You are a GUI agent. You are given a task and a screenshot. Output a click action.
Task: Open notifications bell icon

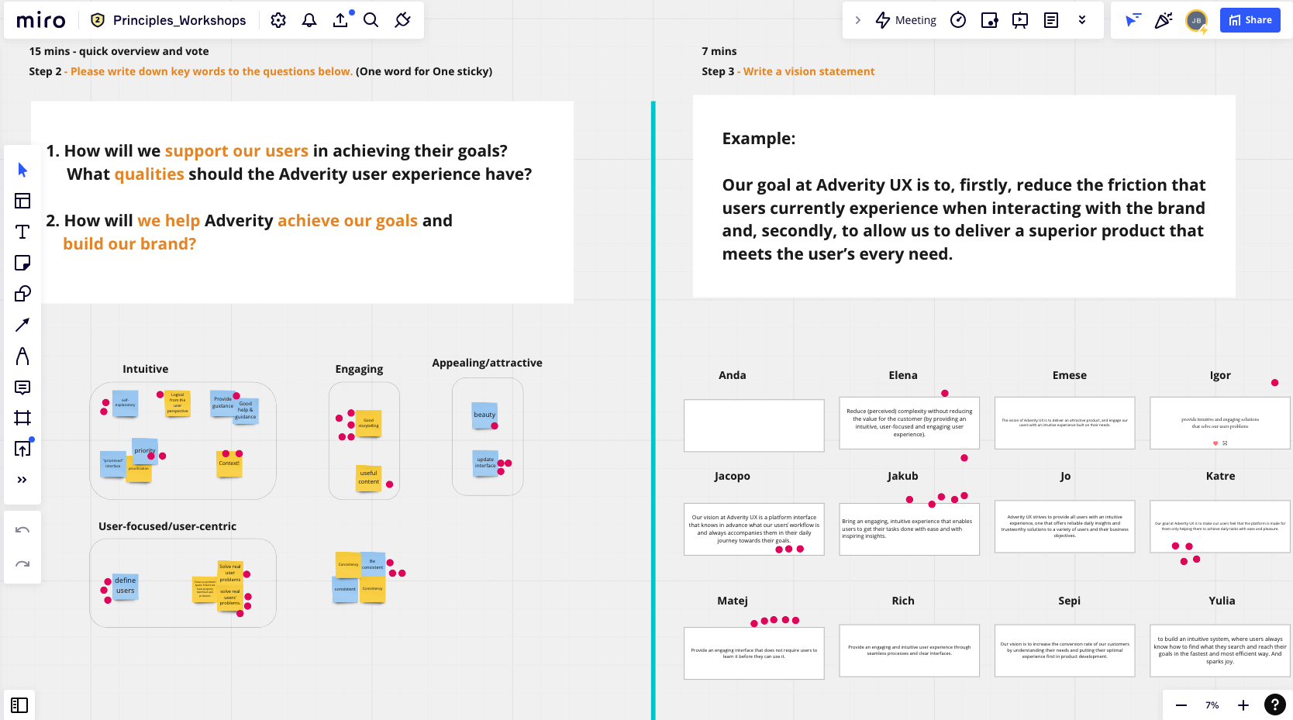tap(309, 20)
